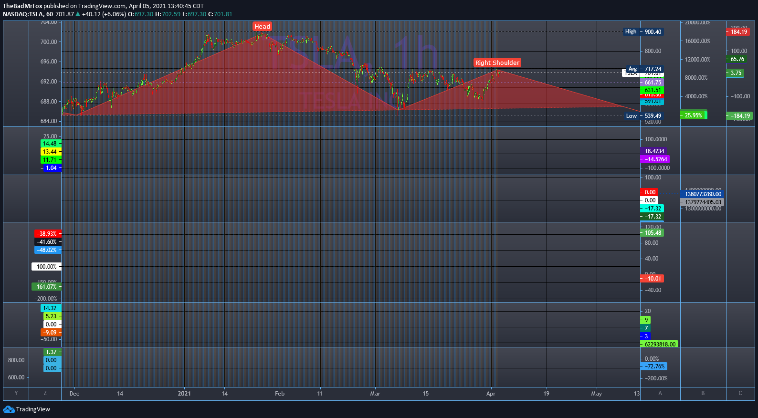The width and height of the screenshot is (758, 418).
Task: Click the 18.4734 indicator value
Action: click(x=654, y=151)
